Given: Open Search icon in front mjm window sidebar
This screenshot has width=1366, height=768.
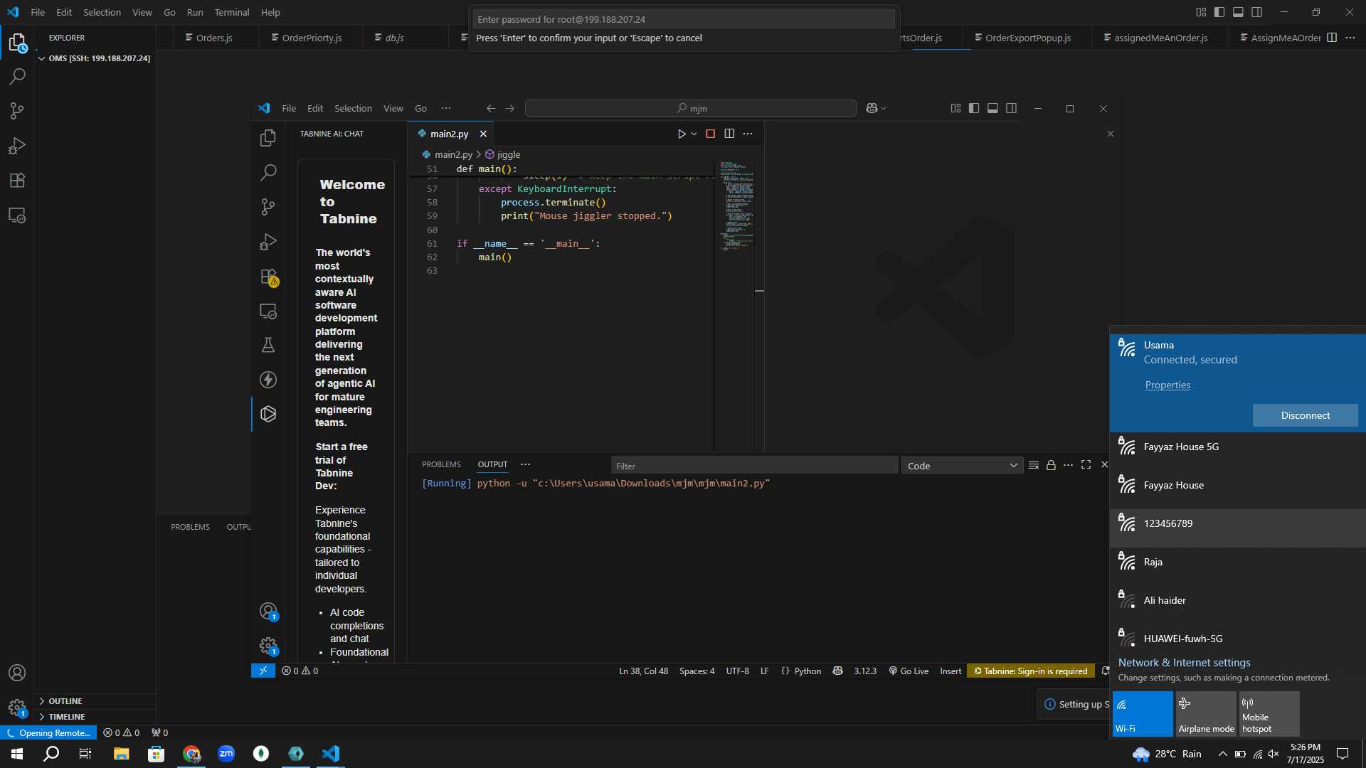Looking at the screenshot, I should [x=268, y=172].
